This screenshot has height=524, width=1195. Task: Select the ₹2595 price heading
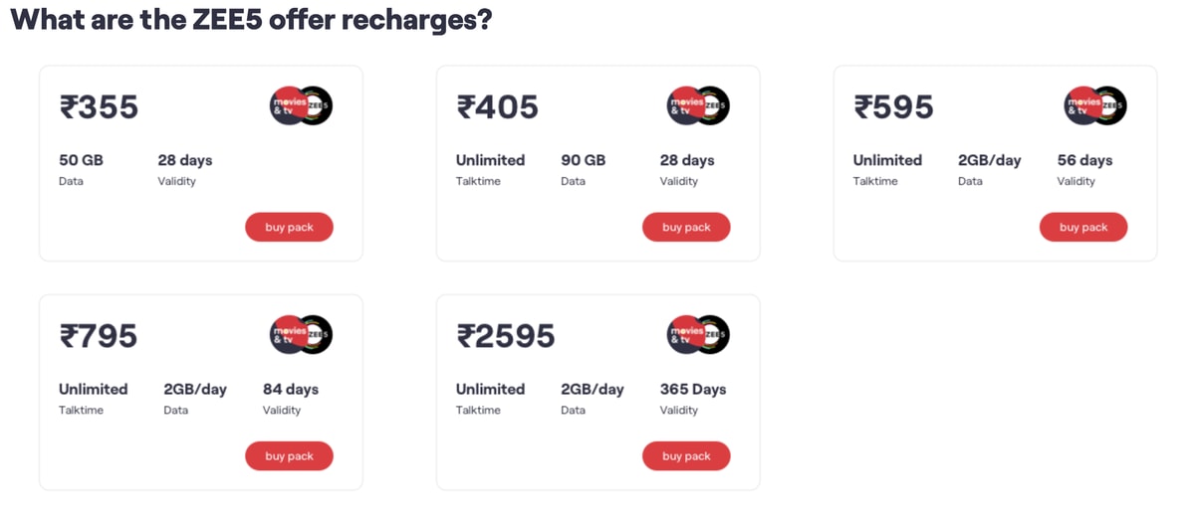[x=505, y=336]
